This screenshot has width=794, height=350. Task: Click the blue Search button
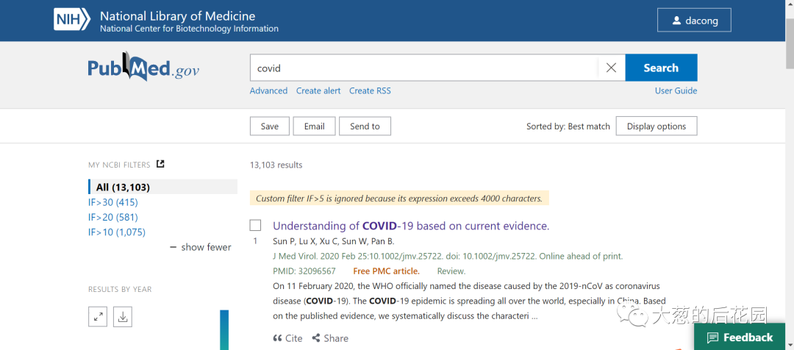660,68
